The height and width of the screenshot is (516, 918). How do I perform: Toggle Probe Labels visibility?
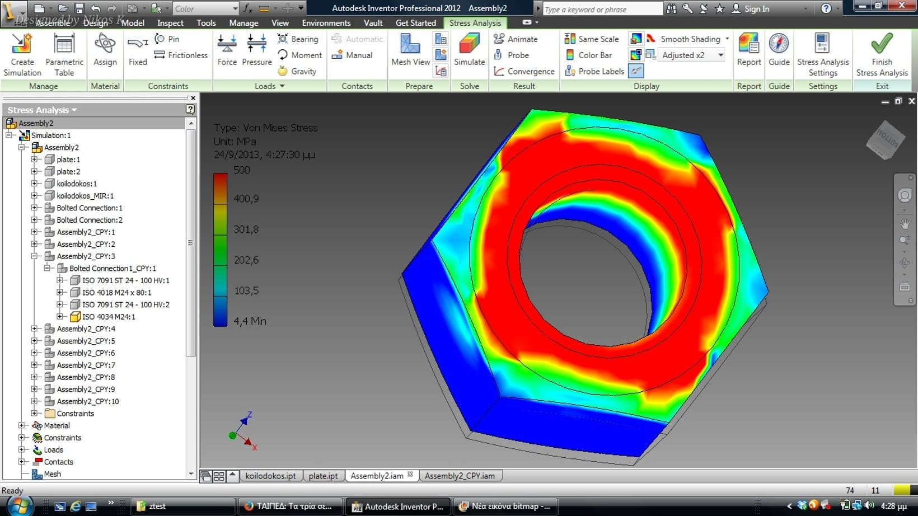(594, 71)
